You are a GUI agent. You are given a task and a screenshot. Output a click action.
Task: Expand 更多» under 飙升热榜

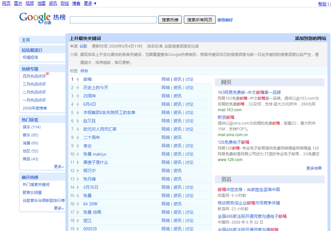point(59,208)
